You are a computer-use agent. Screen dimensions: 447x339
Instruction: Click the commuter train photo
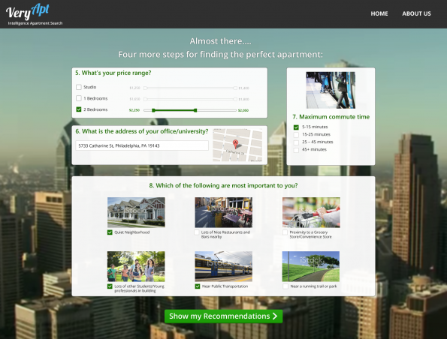pyautogui.click(x=331, y=90)
